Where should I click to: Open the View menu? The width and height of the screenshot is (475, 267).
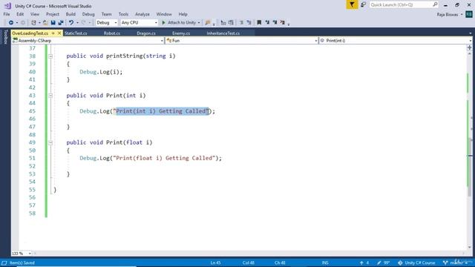[35, 14]
